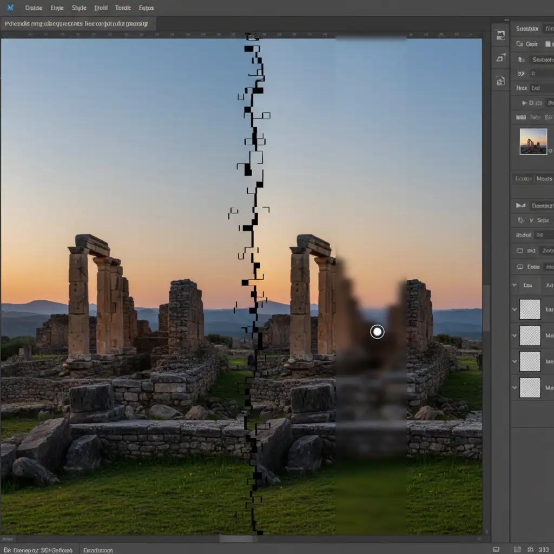Open the 'Style' menu
This screenshot has height=554, width=554.
click(79, 8)
